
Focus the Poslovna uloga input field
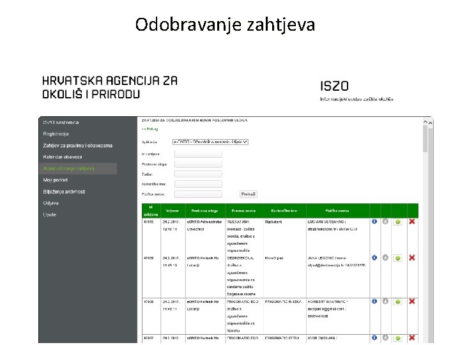point(198,164)
